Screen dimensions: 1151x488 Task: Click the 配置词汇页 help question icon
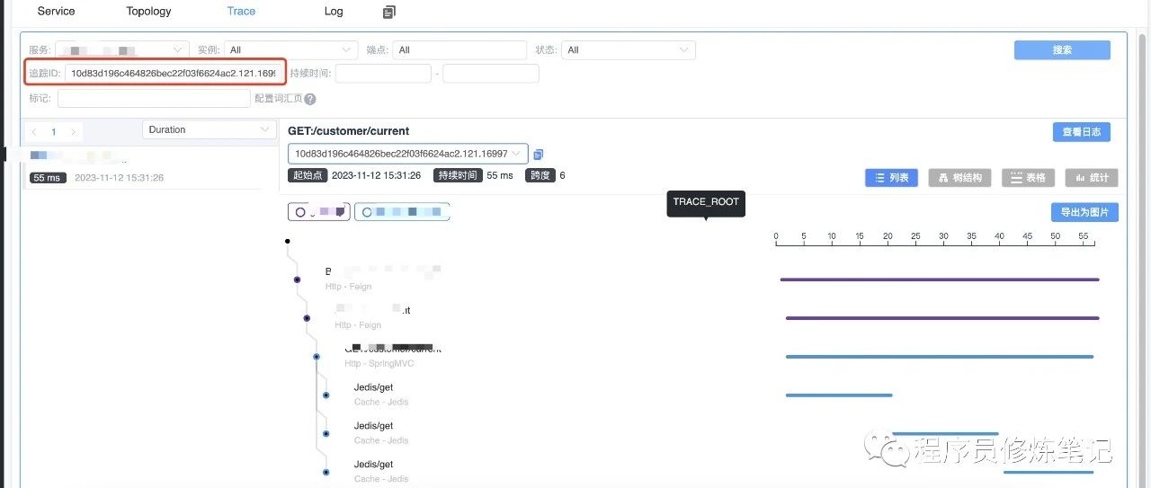click(x=310, y=99)
